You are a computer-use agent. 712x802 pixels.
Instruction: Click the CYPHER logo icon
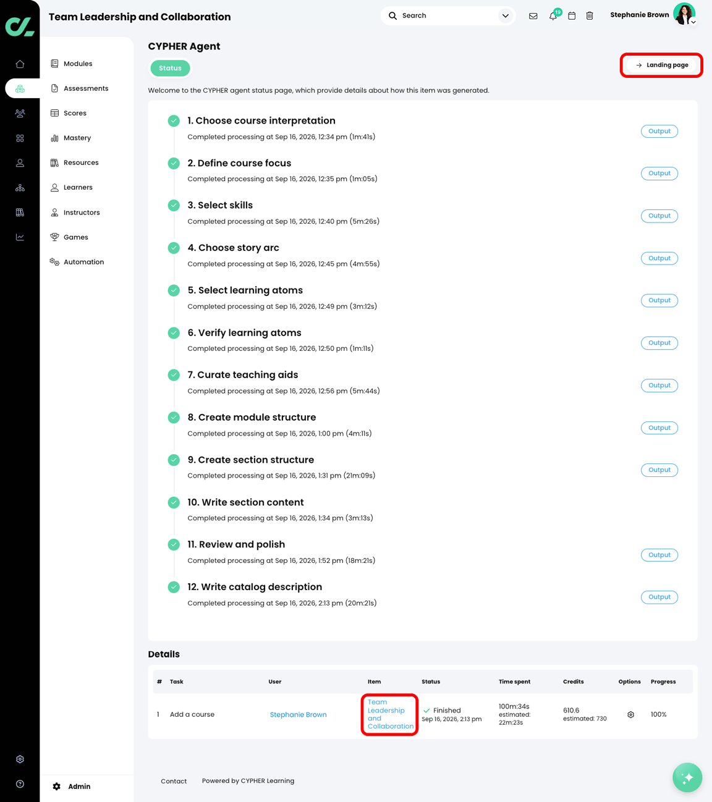coord(20,26)
